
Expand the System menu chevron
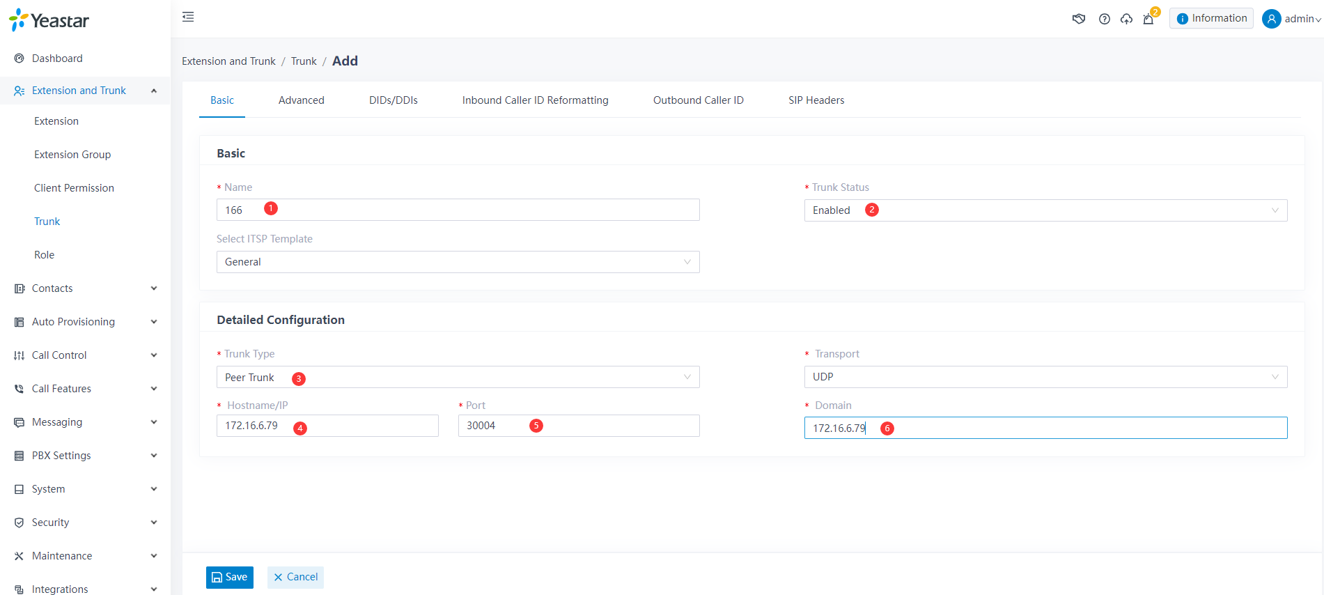(154, 489)
